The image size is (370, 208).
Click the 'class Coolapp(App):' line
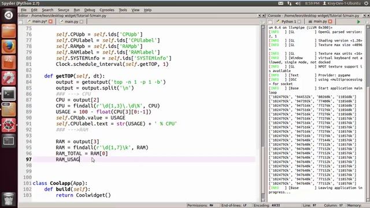coord(60,183)
